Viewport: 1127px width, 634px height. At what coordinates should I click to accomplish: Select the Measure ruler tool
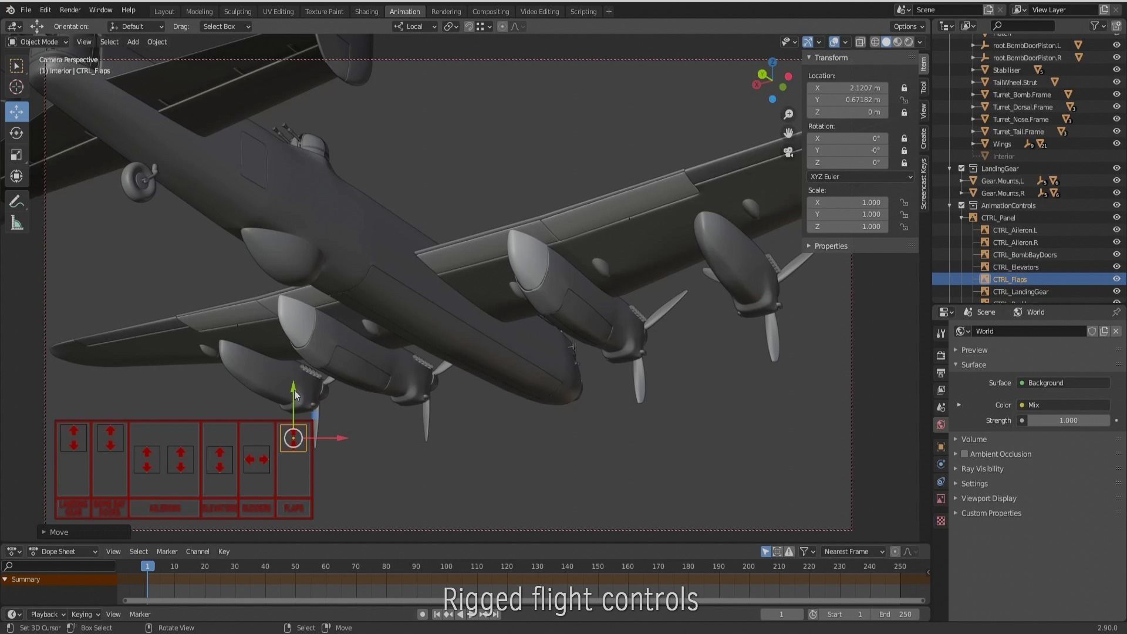tap(16, 224)
